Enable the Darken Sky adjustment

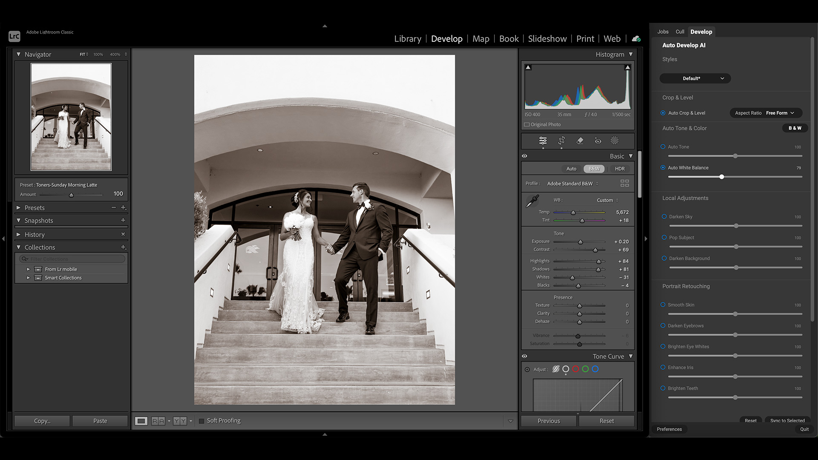[664, 216]
